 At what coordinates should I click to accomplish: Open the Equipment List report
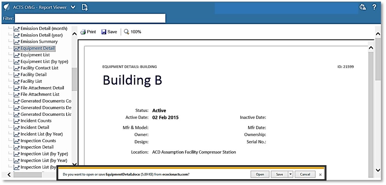[x=35, y=55]
